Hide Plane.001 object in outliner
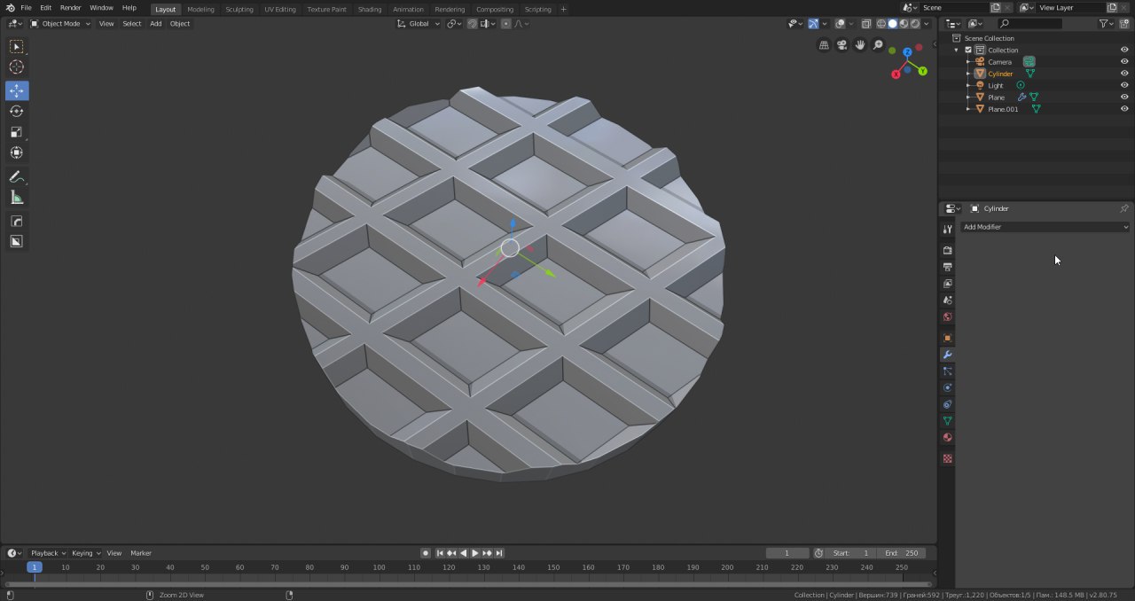The height and width of the screenshot is (601, 1135). click(x=1124, y=109)
